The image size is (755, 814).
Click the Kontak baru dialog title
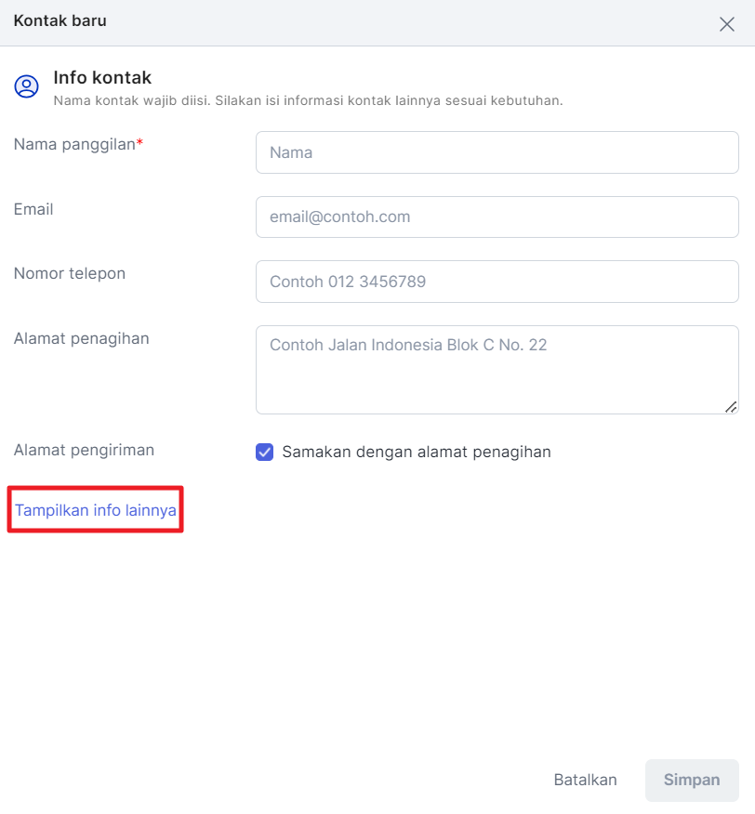point(60,20)
